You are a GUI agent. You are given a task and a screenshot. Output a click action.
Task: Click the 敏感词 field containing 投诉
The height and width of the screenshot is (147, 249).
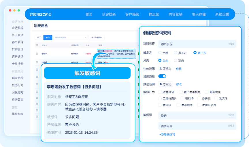pyautogui.click(x=197, y=115)
